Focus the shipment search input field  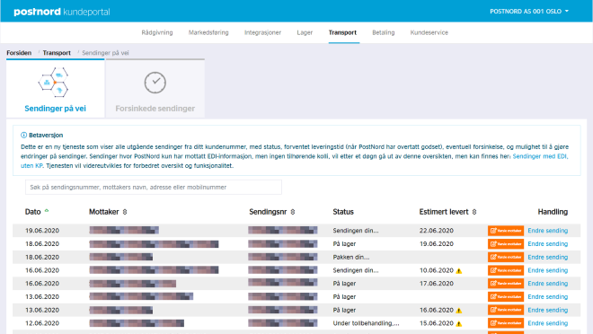[x=154, y=187]
